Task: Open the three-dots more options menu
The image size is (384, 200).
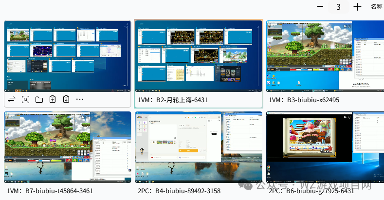Action: [80, 99]
